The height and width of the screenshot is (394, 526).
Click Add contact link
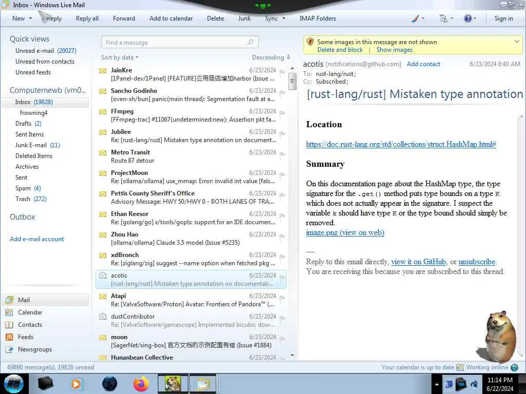point(423,64)
